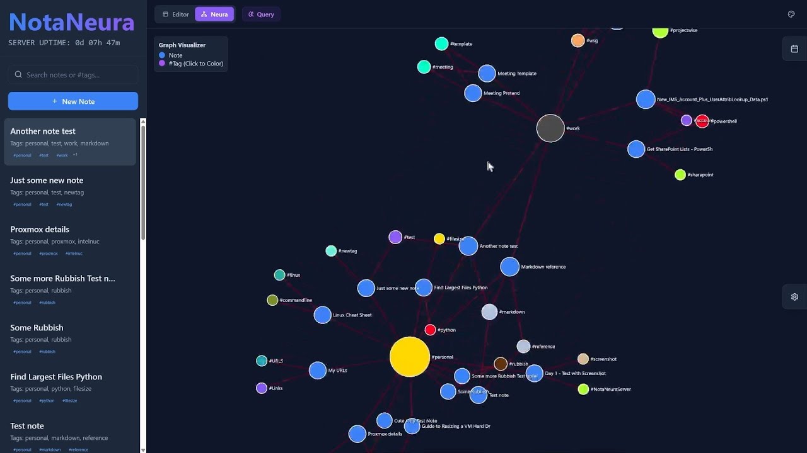Open the Find Largest Files Python sidebar note

pyautogui.click(x=70, y=388)
